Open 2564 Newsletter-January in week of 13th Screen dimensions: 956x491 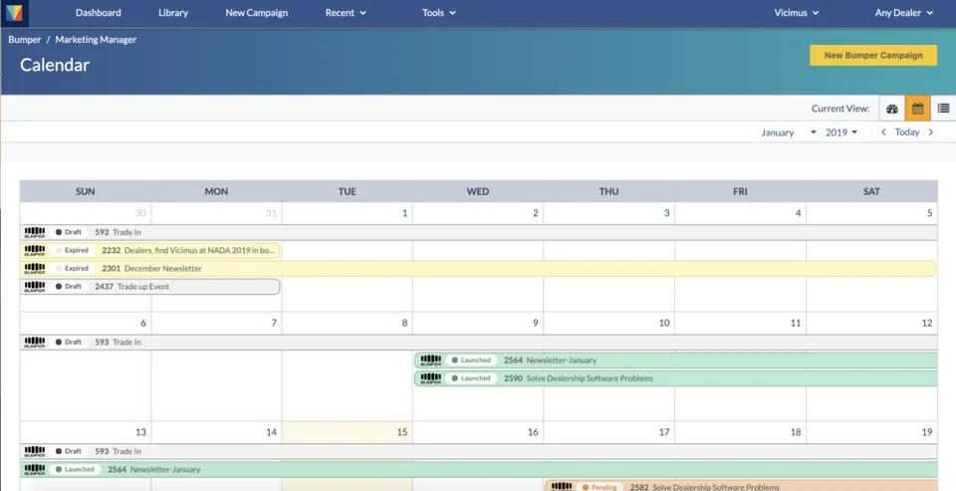[479, 470]
